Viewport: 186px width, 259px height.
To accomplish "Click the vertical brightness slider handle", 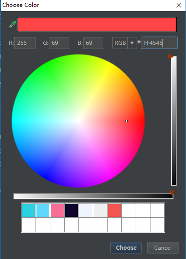I will click(170, 56).
